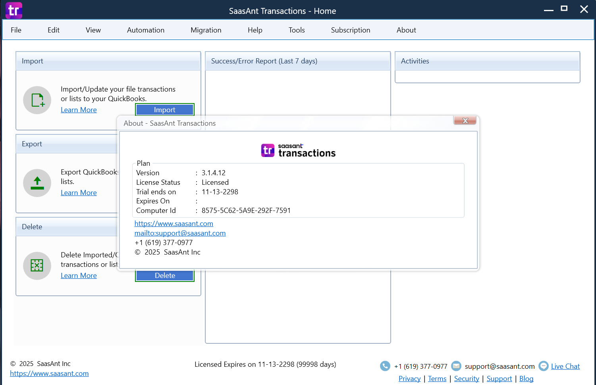This screenshot has width=596, height=385.
Task: Click the Licensed Expires on 11-13-2298 status text
Action: pyautogui.click(x=265, y=364)
